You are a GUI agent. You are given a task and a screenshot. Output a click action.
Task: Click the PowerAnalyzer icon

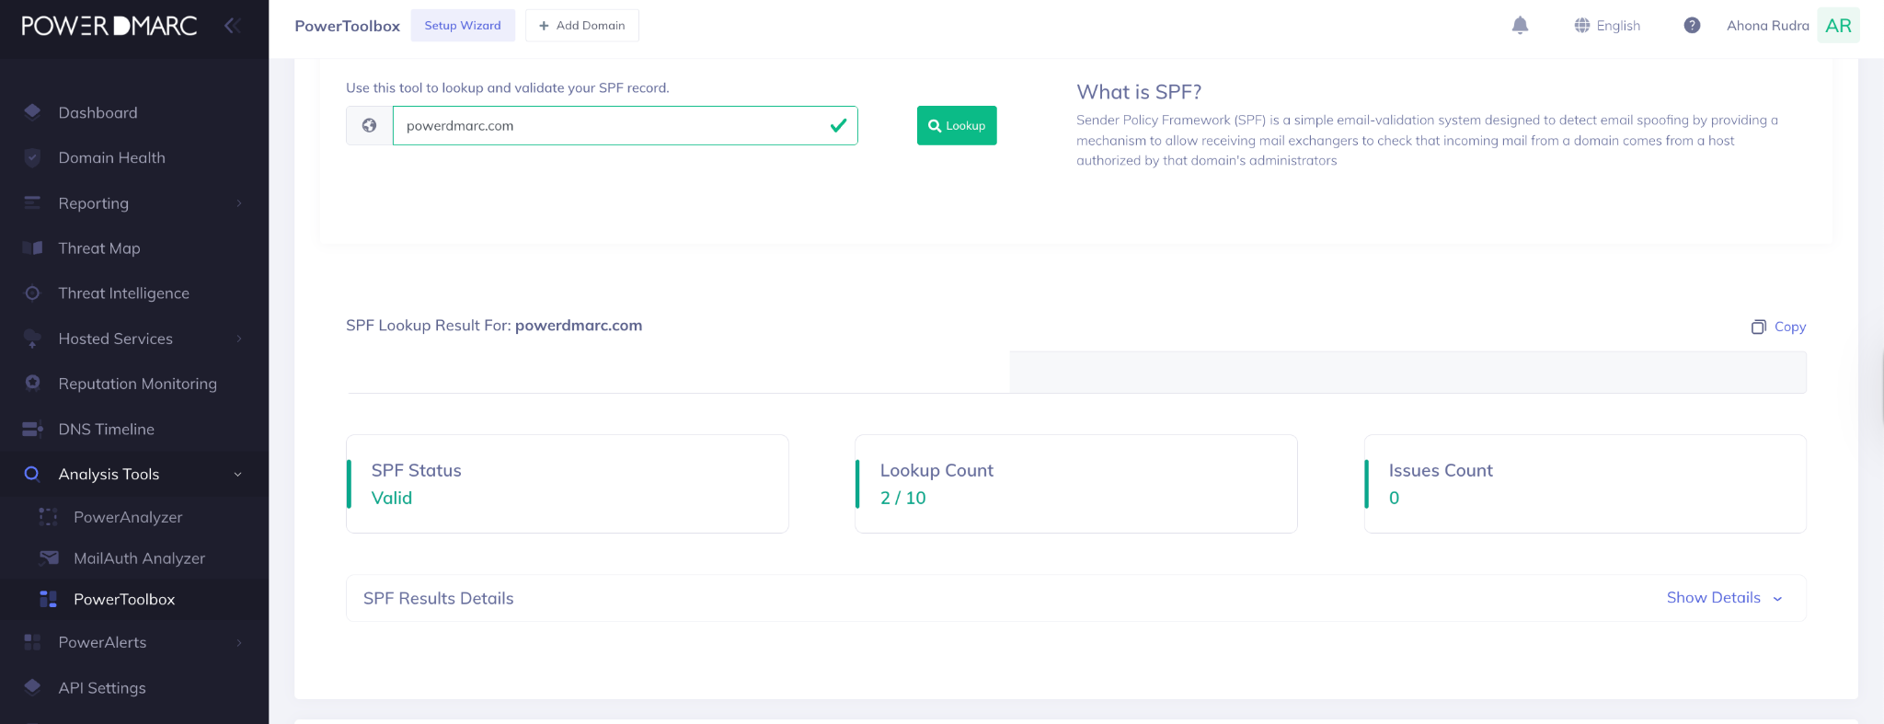pyautogui.click(x=49, y=517)
